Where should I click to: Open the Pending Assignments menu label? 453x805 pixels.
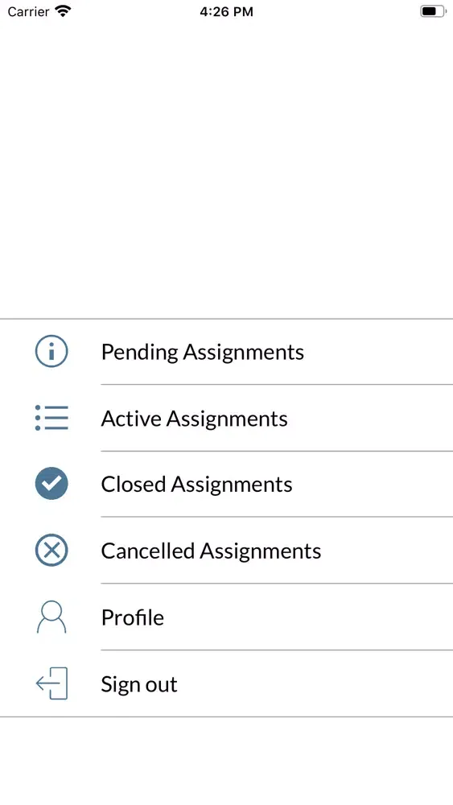click(202, 353)
